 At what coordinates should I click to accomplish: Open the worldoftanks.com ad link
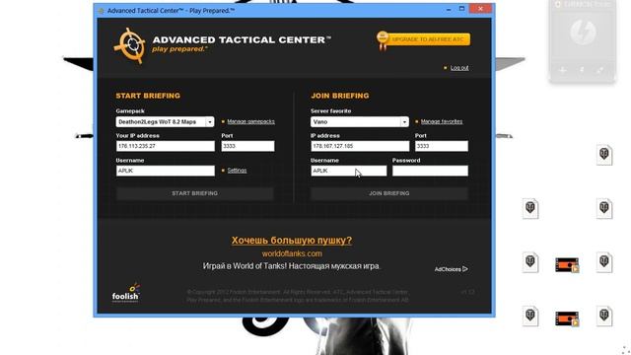(292, 254)
